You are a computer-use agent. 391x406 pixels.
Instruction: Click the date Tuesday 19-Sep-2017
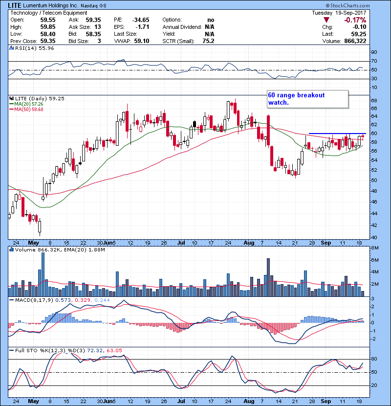(x=339, y=13)
